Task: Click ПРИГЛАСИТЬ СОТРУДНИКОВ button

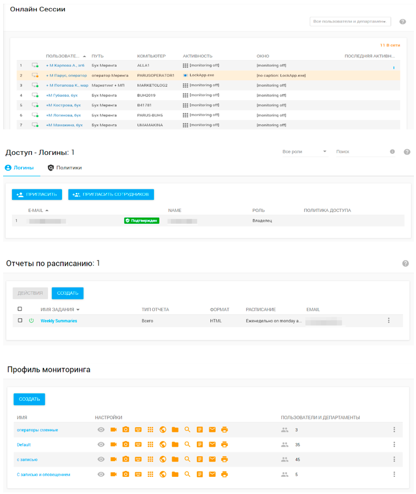Action: [111, 195]
